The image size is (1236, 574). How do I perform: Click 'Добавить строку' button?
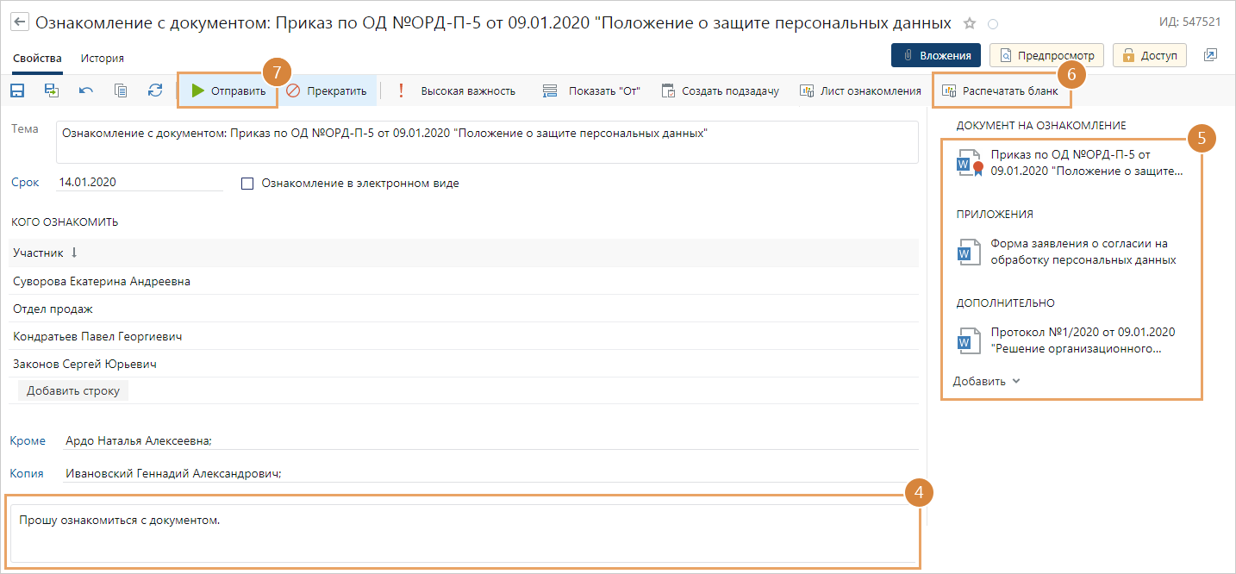pyautogui.click(x=73, y=390)
